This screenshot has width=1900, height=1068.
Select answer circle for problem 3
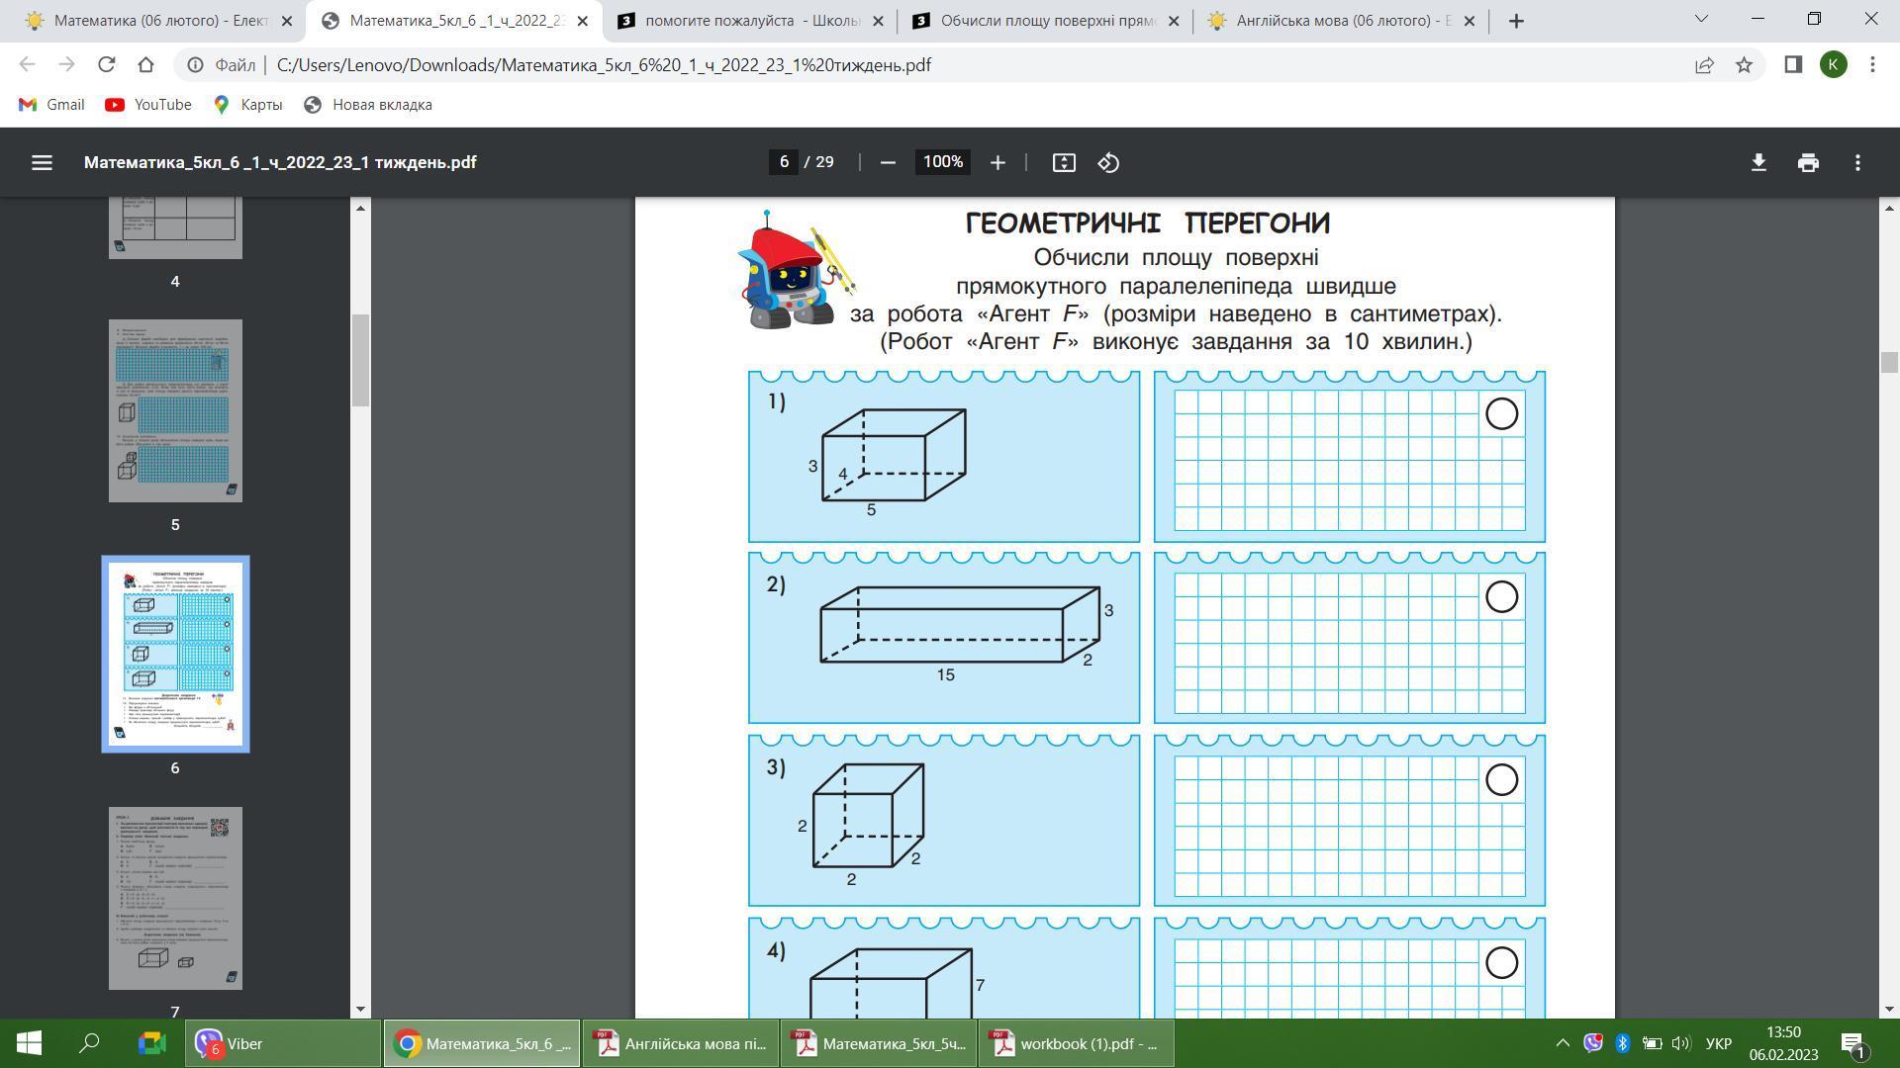(x=1501, y=779)
